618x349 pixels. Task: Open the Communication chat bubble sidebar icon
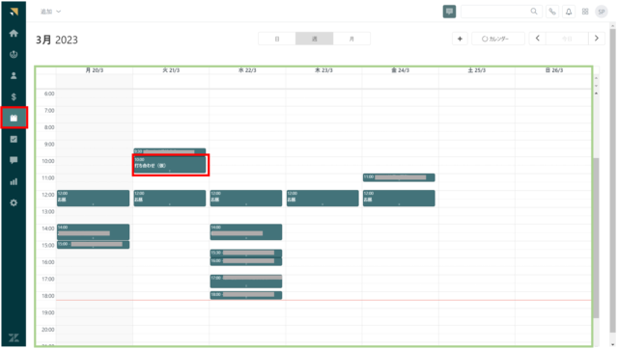tap(14, 160)
